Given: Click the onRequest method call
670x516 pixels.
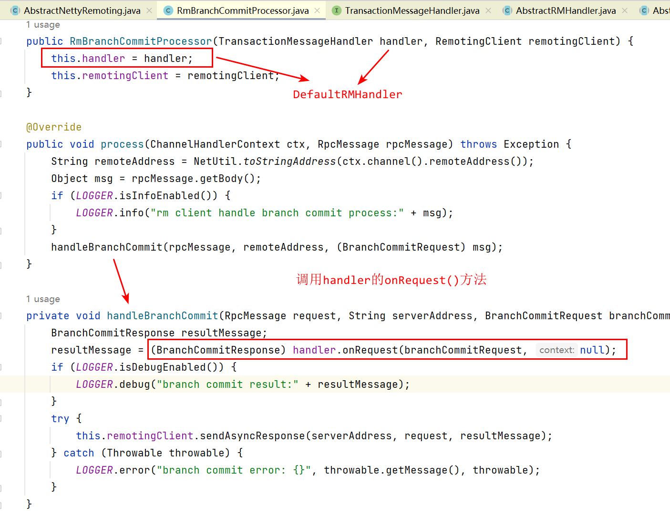Looking at the screenshot, I should [x=370, y=350].
